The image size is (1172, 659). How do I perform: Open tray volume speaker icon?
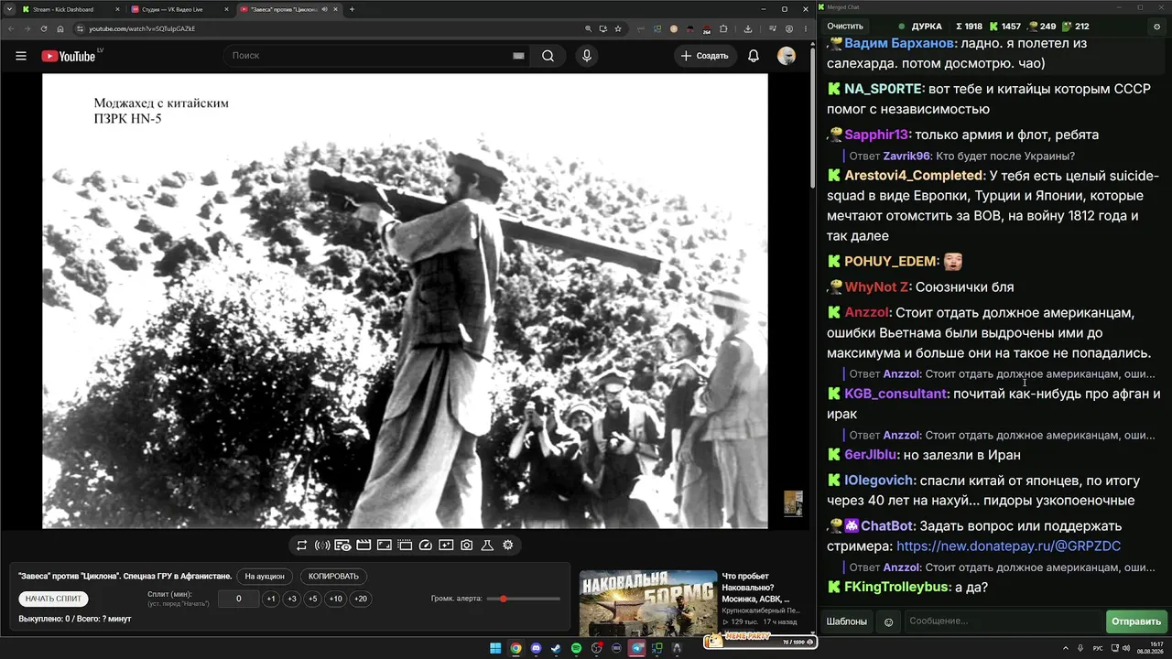pyautogui.click(x=1128, y=648)
